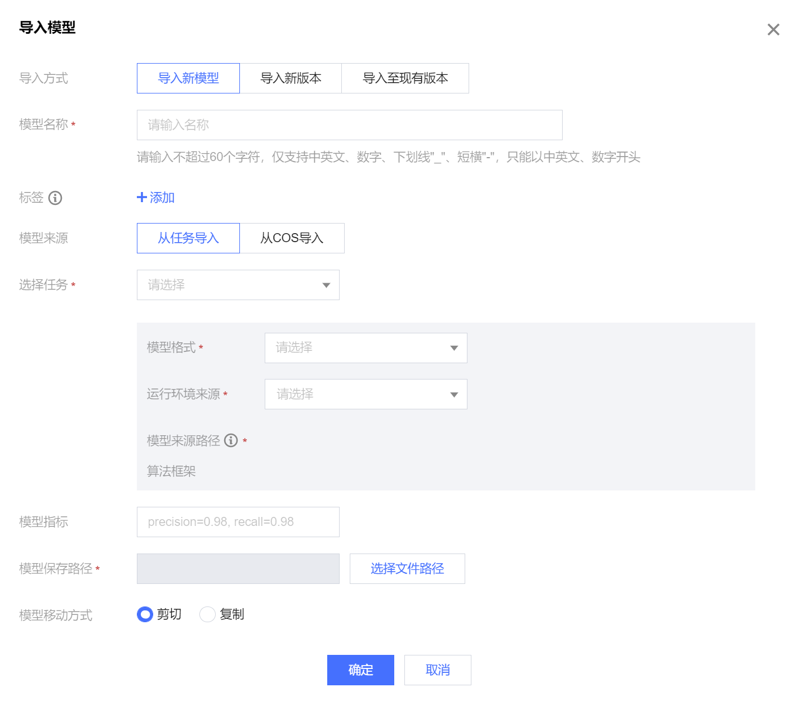Click the 添加 tag link
Image resolution: width=793 pixels, height=705 pixels.
tap(162, 198)
